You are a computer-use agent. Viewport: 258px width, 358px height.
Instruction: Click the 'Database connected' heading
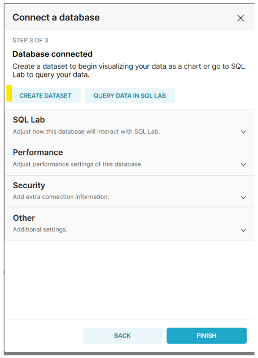[53, 54]
